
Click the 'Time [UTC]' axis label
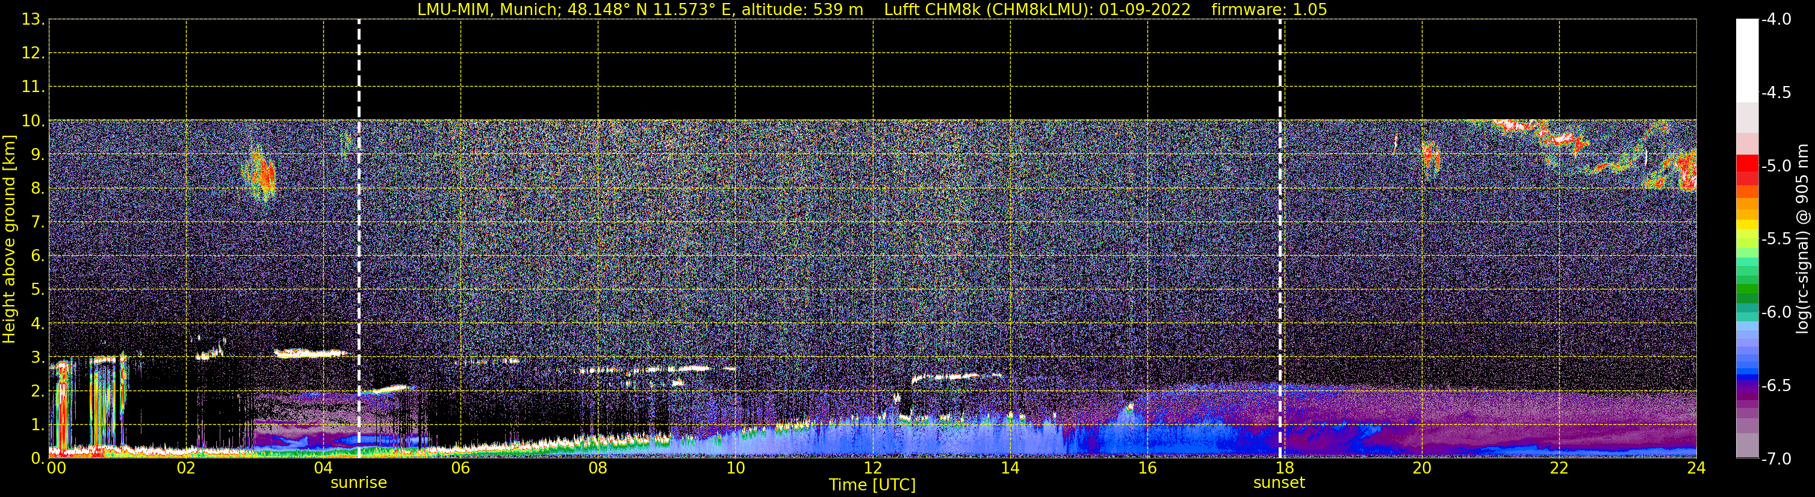(x=872, y=485)
